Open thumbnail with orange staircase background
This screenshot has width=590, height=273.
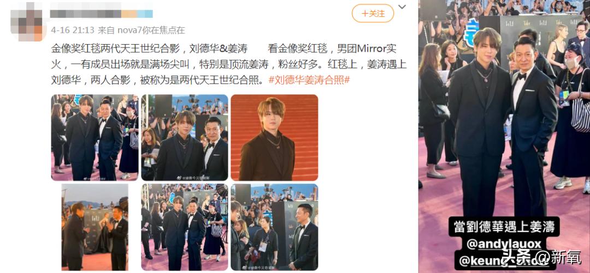[274, 137]
